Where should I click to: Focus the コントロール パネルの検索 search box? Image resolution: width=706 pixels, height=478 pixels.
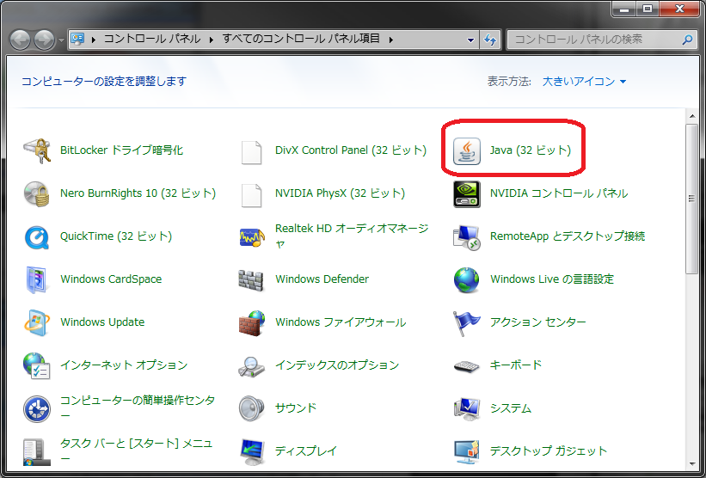coord(603,40)
